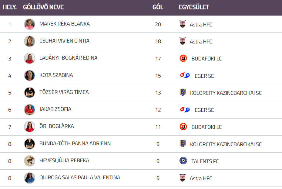Click Talents FC logo in Hevesi Júlia row
The width and height of the screenshot is (282, 189).
click(x=183, y=161)
